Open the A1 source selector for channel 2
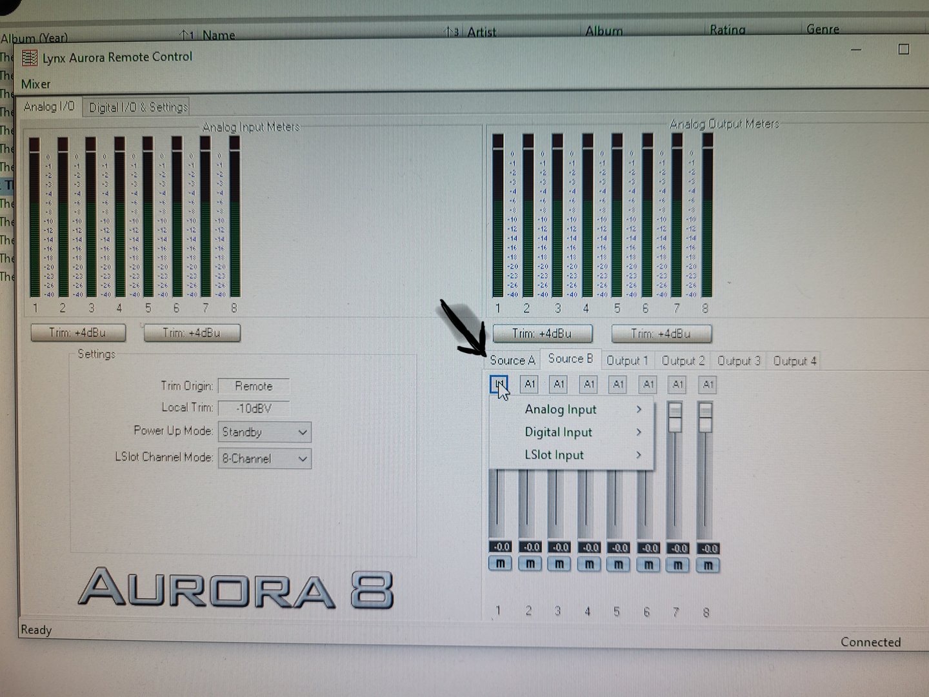This screenshot has height=697, width=929. pos(529,385)
